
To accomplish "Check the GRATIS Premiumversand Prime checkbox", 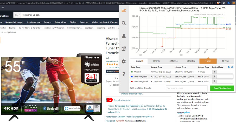I will 179,116.
